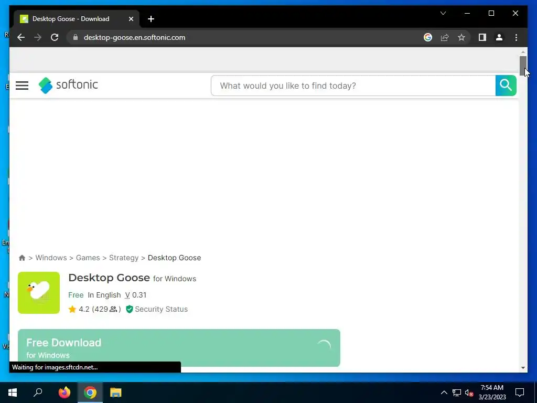Go to the home breadcrumb icon
This screenshot has height=403, width=537.
click(22, 258)
